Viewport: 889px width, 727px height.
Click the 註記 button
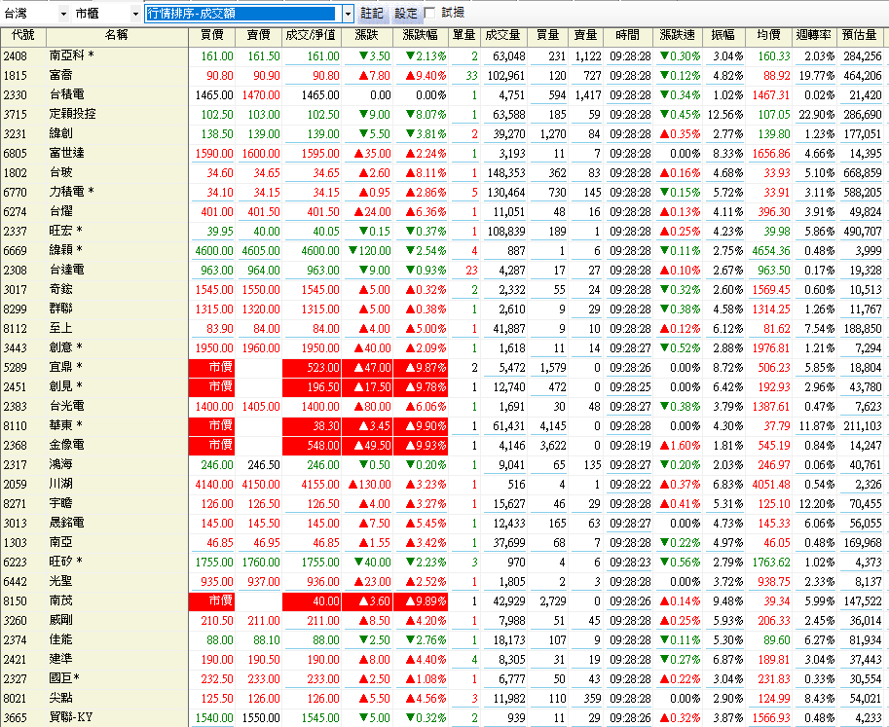tap(372, 14)
